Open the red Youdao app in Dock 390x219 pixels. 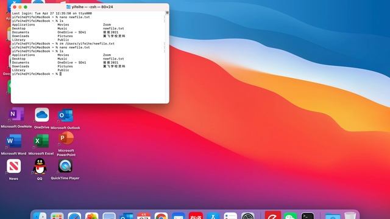click(x=196, y=215)
